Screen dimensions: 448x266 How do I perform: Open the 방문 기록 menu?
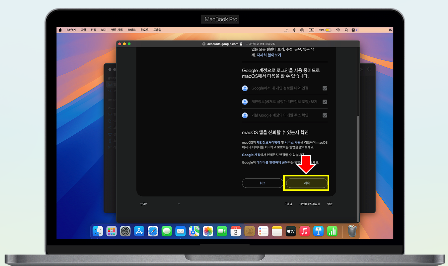coord(117,30)
